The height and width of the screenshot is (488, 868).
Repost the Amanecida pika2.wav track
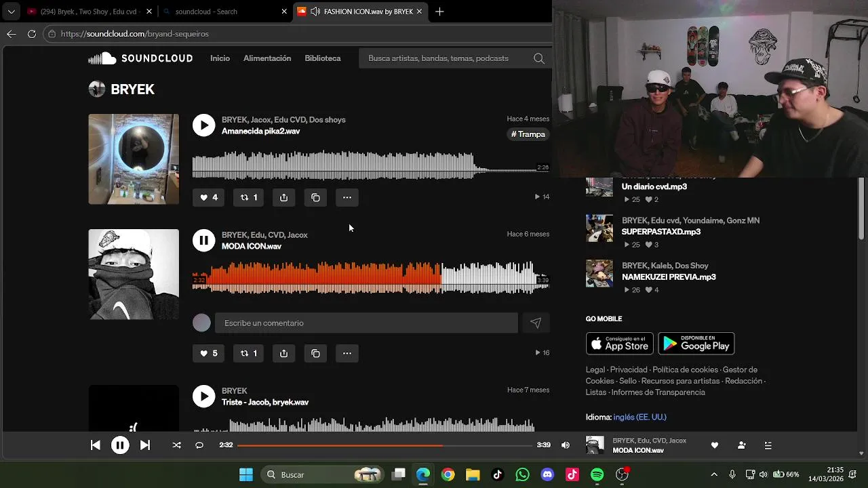[248, 197]
